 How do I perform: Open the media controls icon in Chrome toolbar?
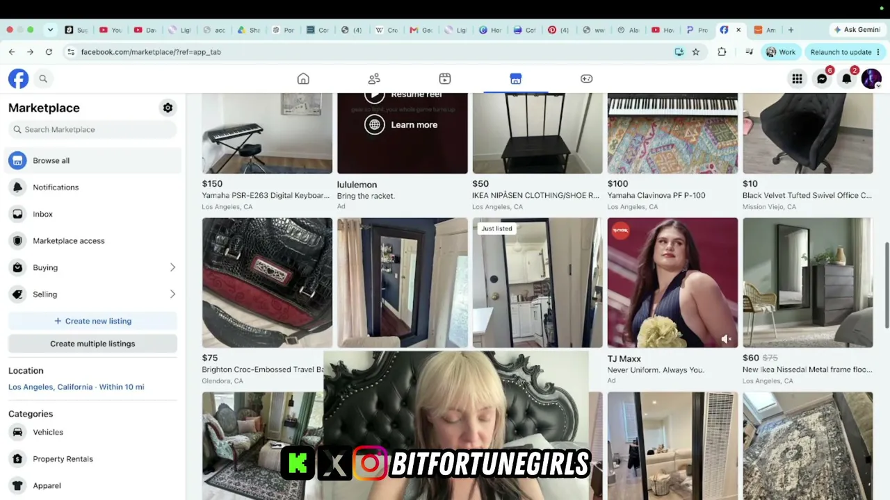pyautogui.click(x=749, y=52)
